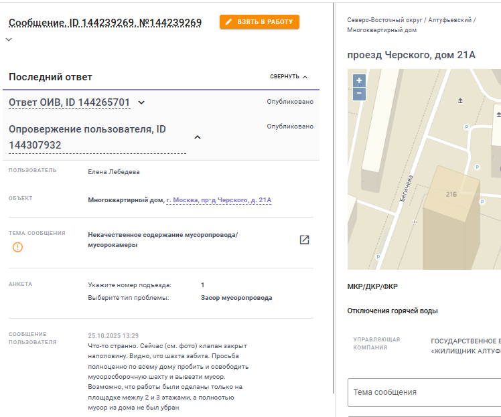Zoom in on the map with plus button

coord(359,80)
